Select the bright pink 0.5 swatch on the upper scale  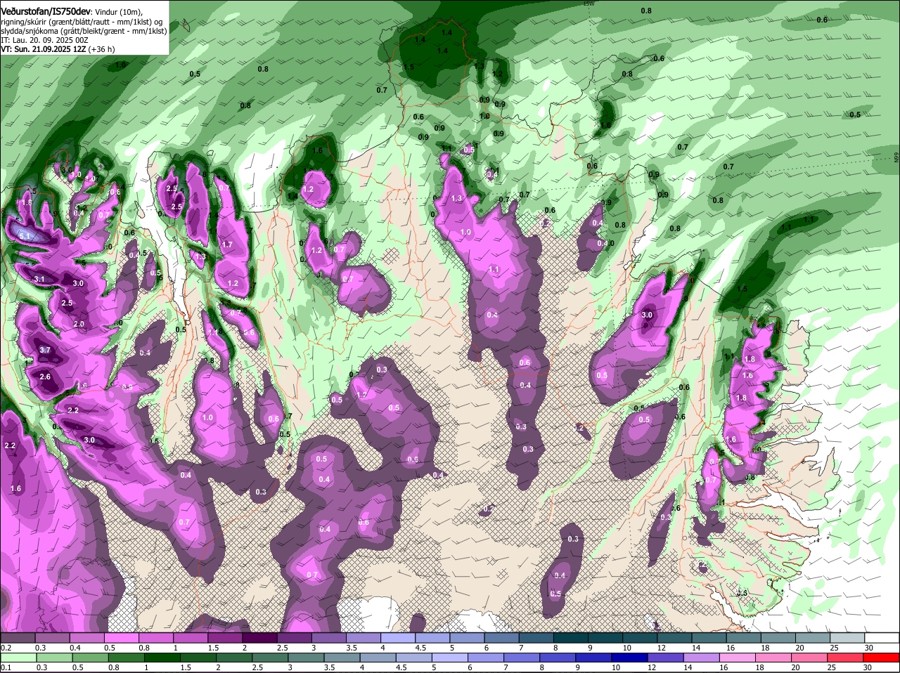pyautogui.click(x=121, y=637)
